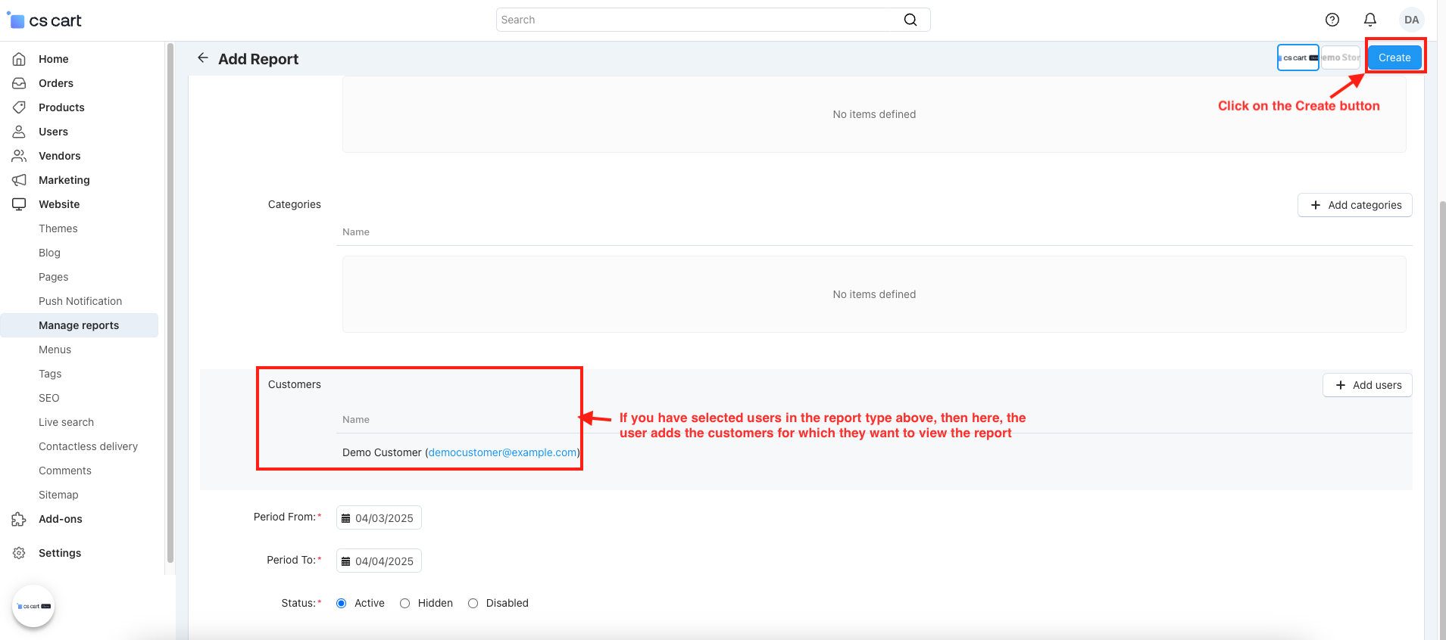The image size is (1446, 640).
Task: Expand the Products sidebar section
Action: (61, 107)
